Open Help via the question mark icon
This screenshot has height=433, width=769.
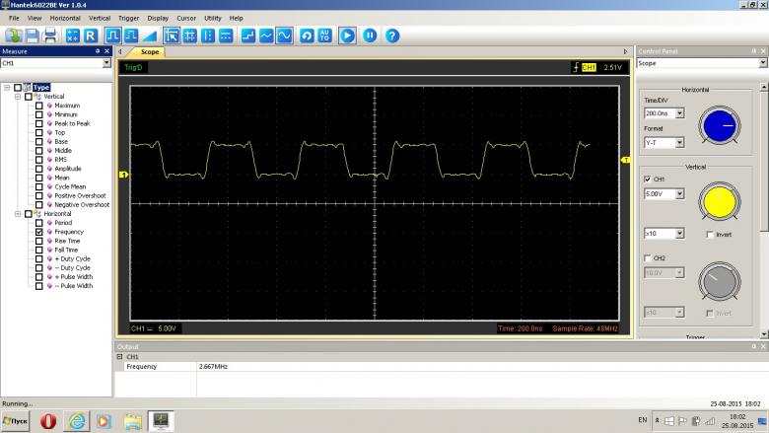click(391, 36)
